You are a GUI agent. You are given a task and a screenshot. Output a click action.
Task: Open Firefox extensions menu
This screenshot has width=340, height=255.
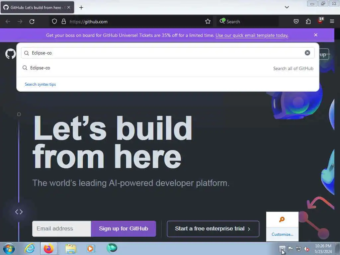pos(308,22)
